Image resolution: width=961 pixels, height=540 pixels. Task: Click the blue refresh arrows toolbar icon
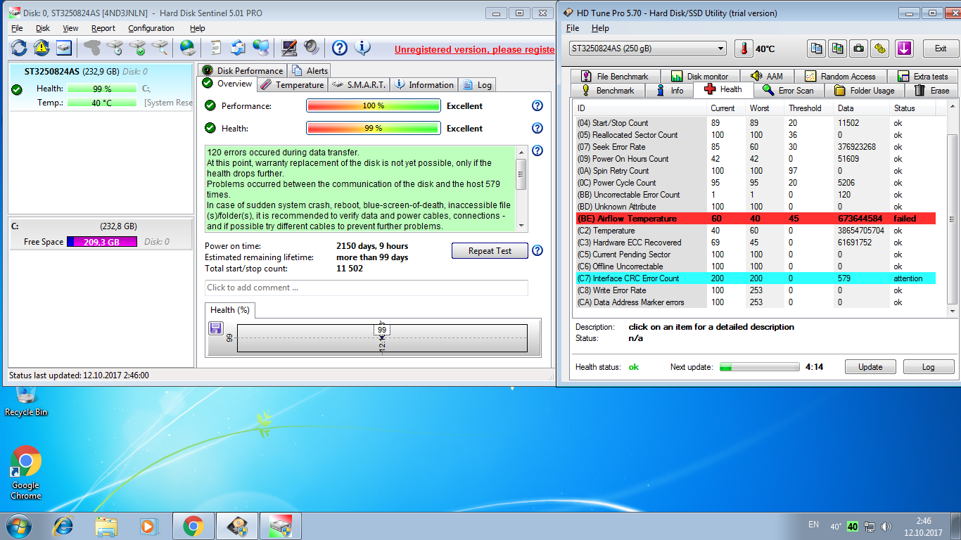[19, 48]
